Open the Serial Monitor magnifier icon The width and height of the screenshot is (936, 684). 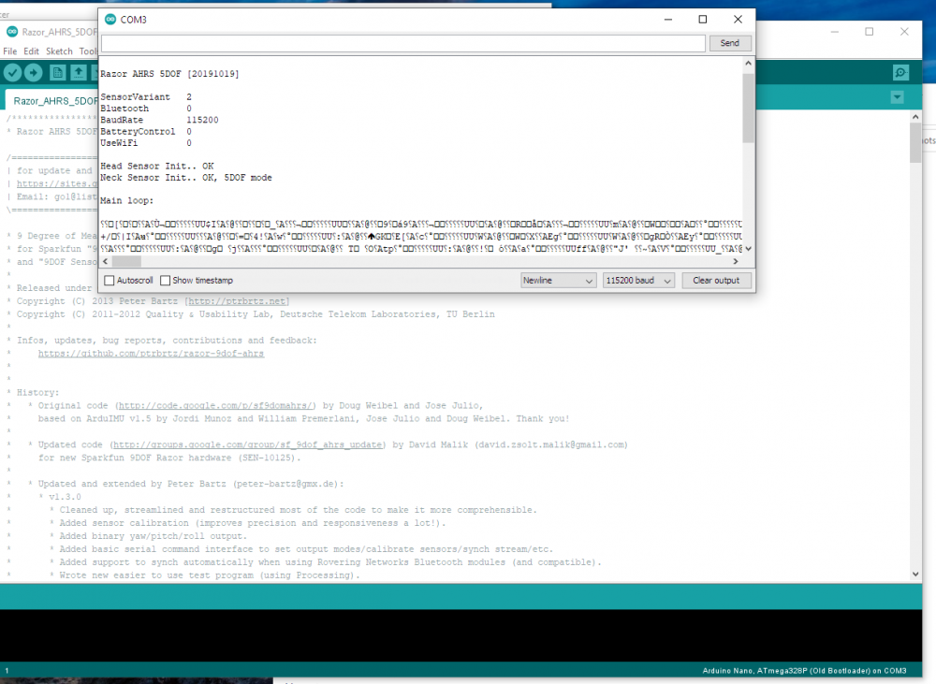[899, 72]
